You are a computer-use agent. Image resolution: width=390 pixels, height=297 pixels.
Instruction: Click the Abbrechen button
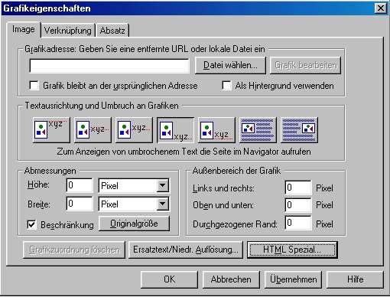(231, 279)
